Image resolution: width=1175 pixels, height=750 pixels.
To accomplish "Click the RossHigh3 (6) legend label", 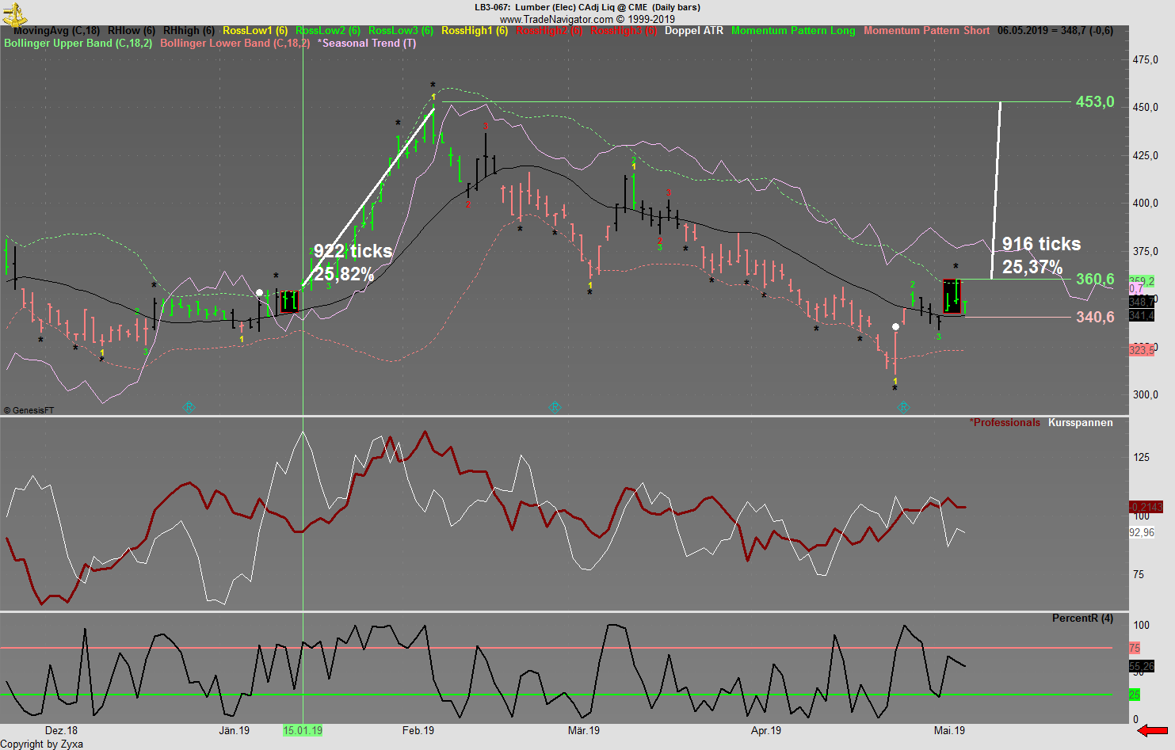I will [624, 31].
